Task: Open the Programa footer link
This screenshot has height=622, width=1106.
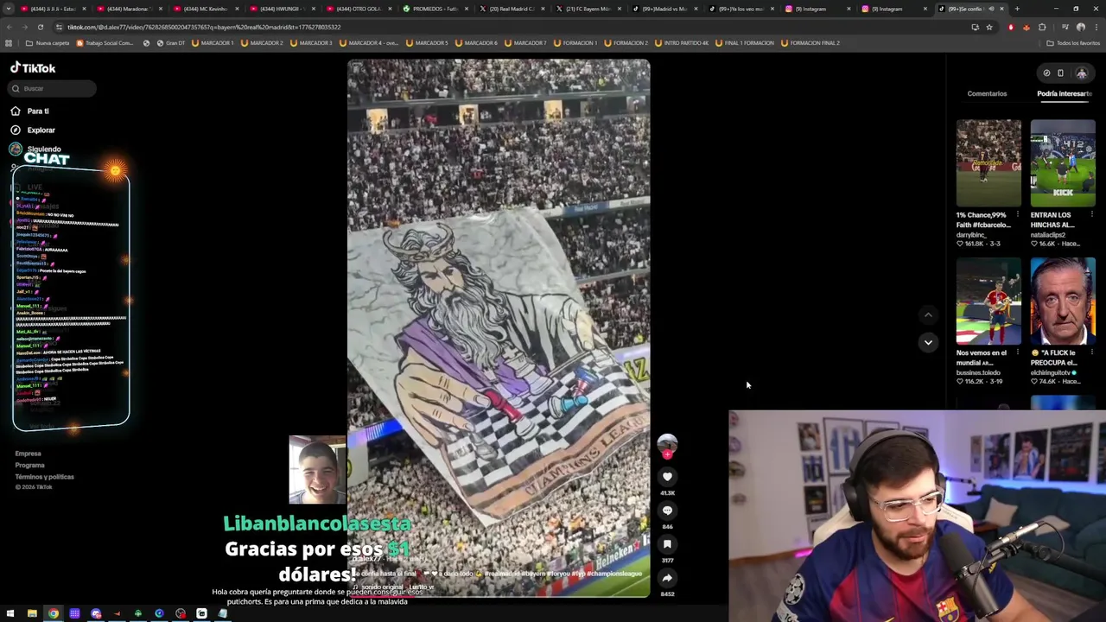Action: click(29, 465)
